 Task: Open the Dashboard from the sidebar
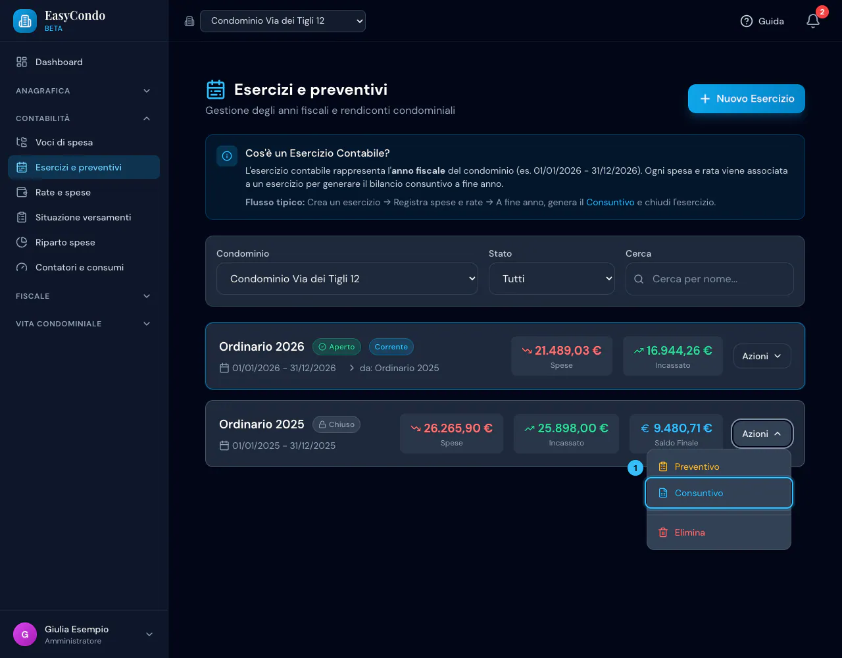coord(84,62)
